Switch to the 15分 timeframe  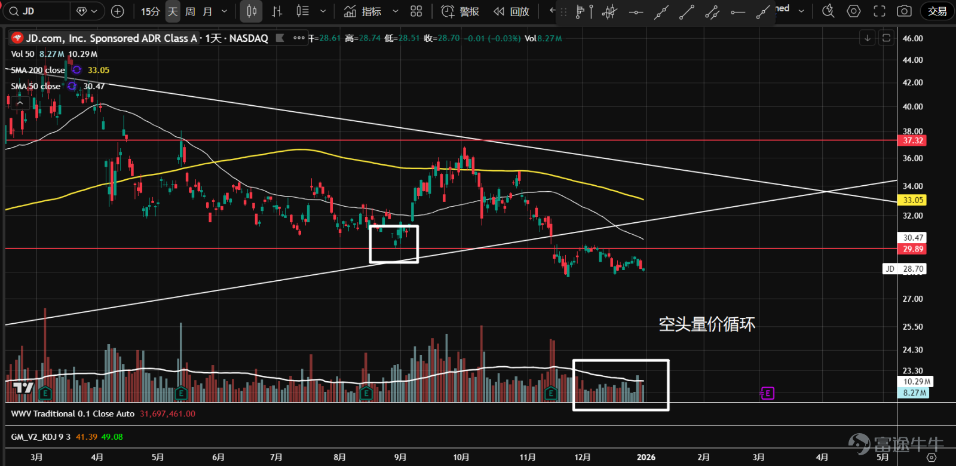pyautogui.click(x=151, y=11)
